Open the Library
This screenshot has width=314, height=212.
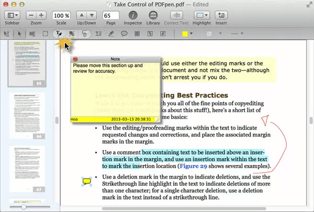click(x=153, y=15)
